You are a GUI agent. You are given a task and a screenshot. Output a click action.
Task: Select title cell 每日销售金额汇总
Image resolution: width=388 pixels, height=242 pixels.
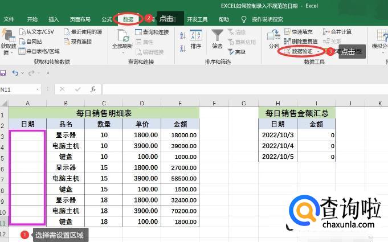(297, 113)
